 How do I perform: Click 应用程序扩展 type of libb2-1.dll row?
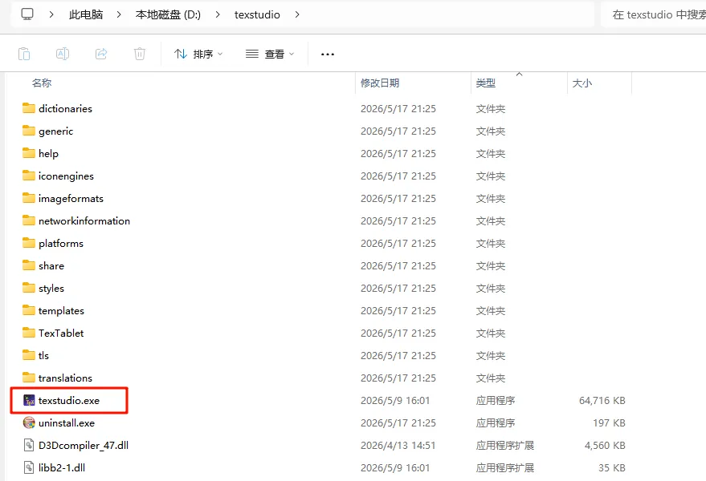pyautogui.click(x=504, y=467)
